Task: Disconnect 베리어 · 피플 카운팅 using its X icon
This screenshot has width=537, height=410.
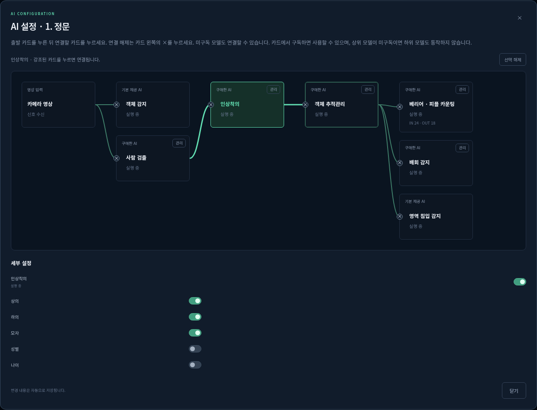Action: (x=400, y=107)
